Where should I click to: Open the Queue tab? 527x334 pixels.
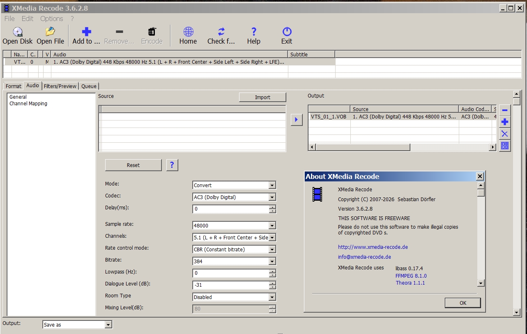click(x=89, y=86)
